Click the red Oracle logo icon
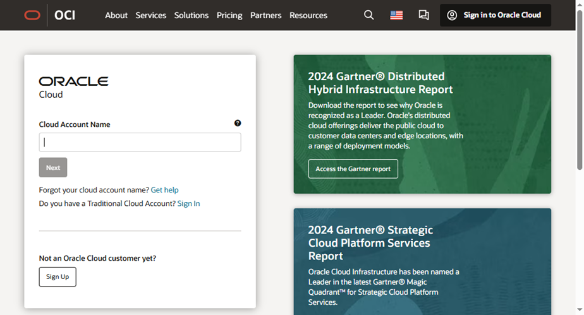Image resolution: width=584 pixels, height=315 pixels. pyautogui.click(x=32, y=15)
